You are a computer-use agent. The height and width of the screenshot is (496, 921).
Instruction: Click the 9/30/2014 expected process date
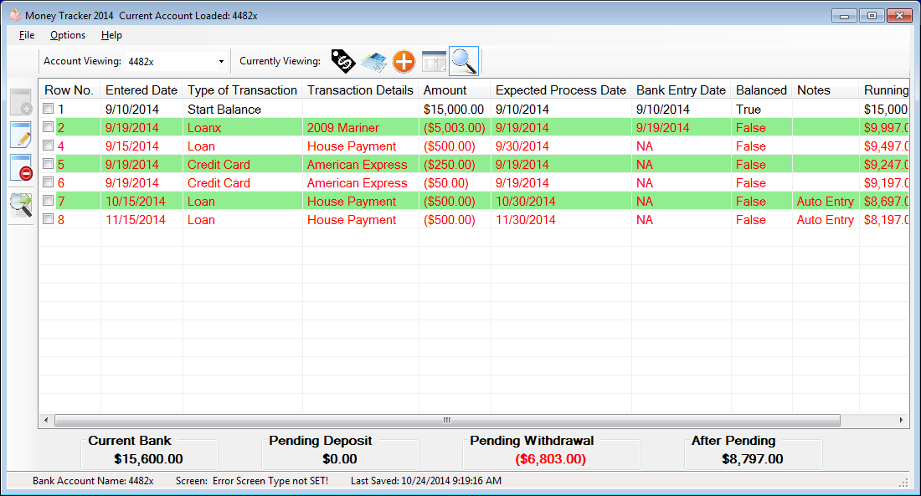point(561,146)
